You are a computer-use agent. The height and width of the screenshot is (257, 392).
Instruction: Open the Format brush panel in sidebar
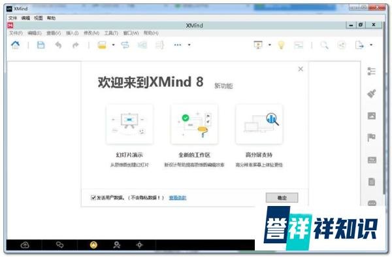[372, 94]
